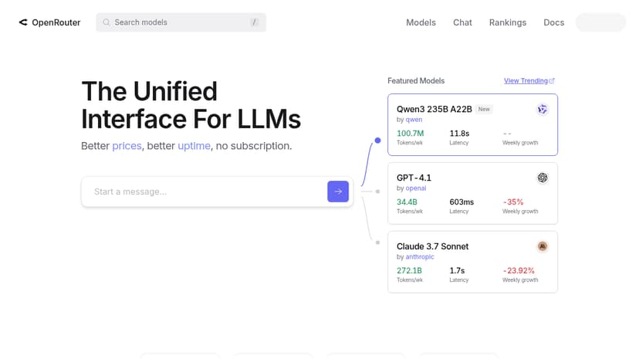Viewport: 639px width, 359px height.
Task: Open the Claude 3.7 Sonnet card
Action: pos(473,262)
